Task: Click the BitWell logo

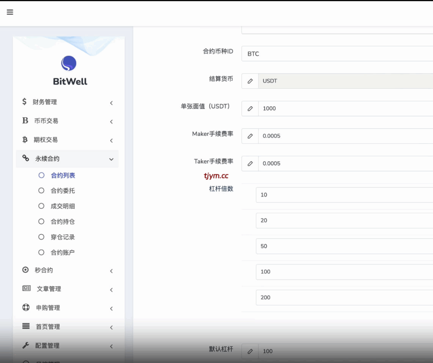Action: [69, 64]
